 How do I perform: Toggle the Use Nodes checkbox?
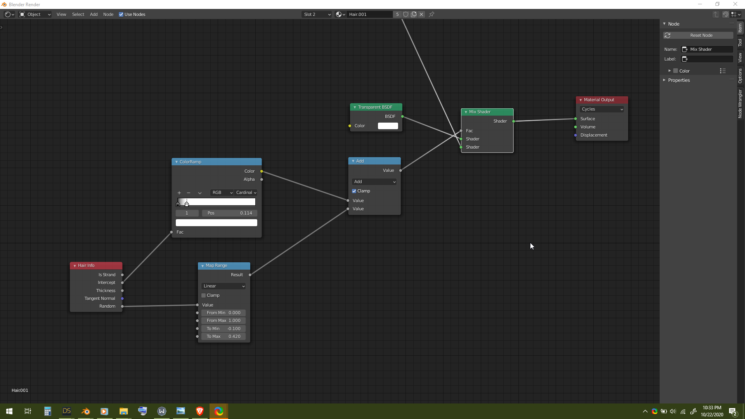(121, 14)
